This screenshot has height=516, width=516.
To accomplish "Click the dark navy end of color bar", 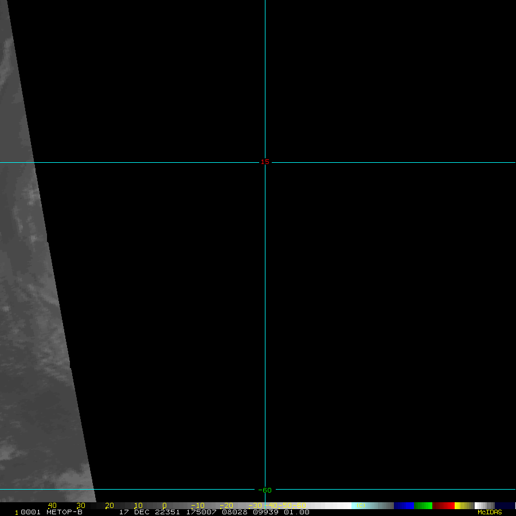I will coord(505,506).
